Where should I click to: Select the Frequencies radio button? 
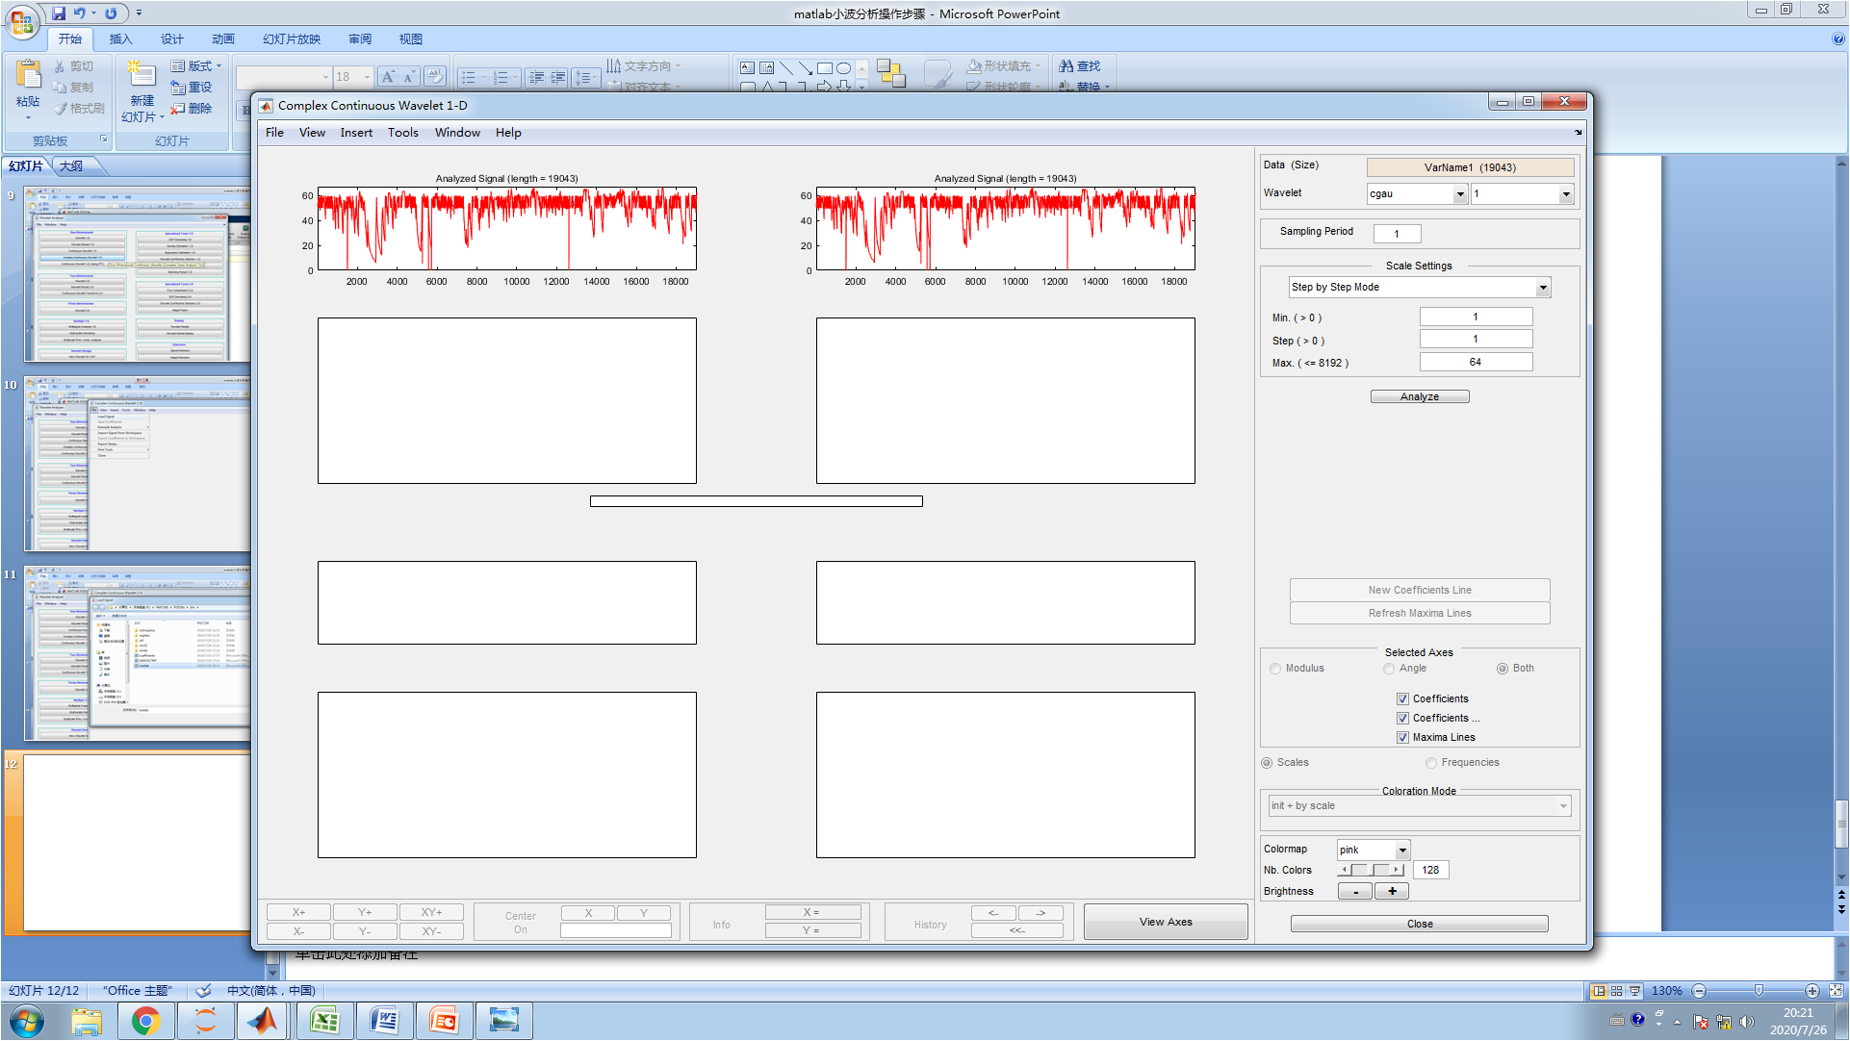(1431, 762)
